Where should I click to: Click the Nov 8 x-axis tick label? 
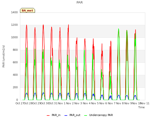coord(120,103)
